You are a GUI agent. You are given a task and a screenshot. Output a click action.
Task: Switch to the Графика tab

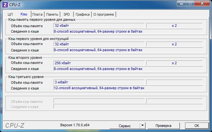(83, 14)
